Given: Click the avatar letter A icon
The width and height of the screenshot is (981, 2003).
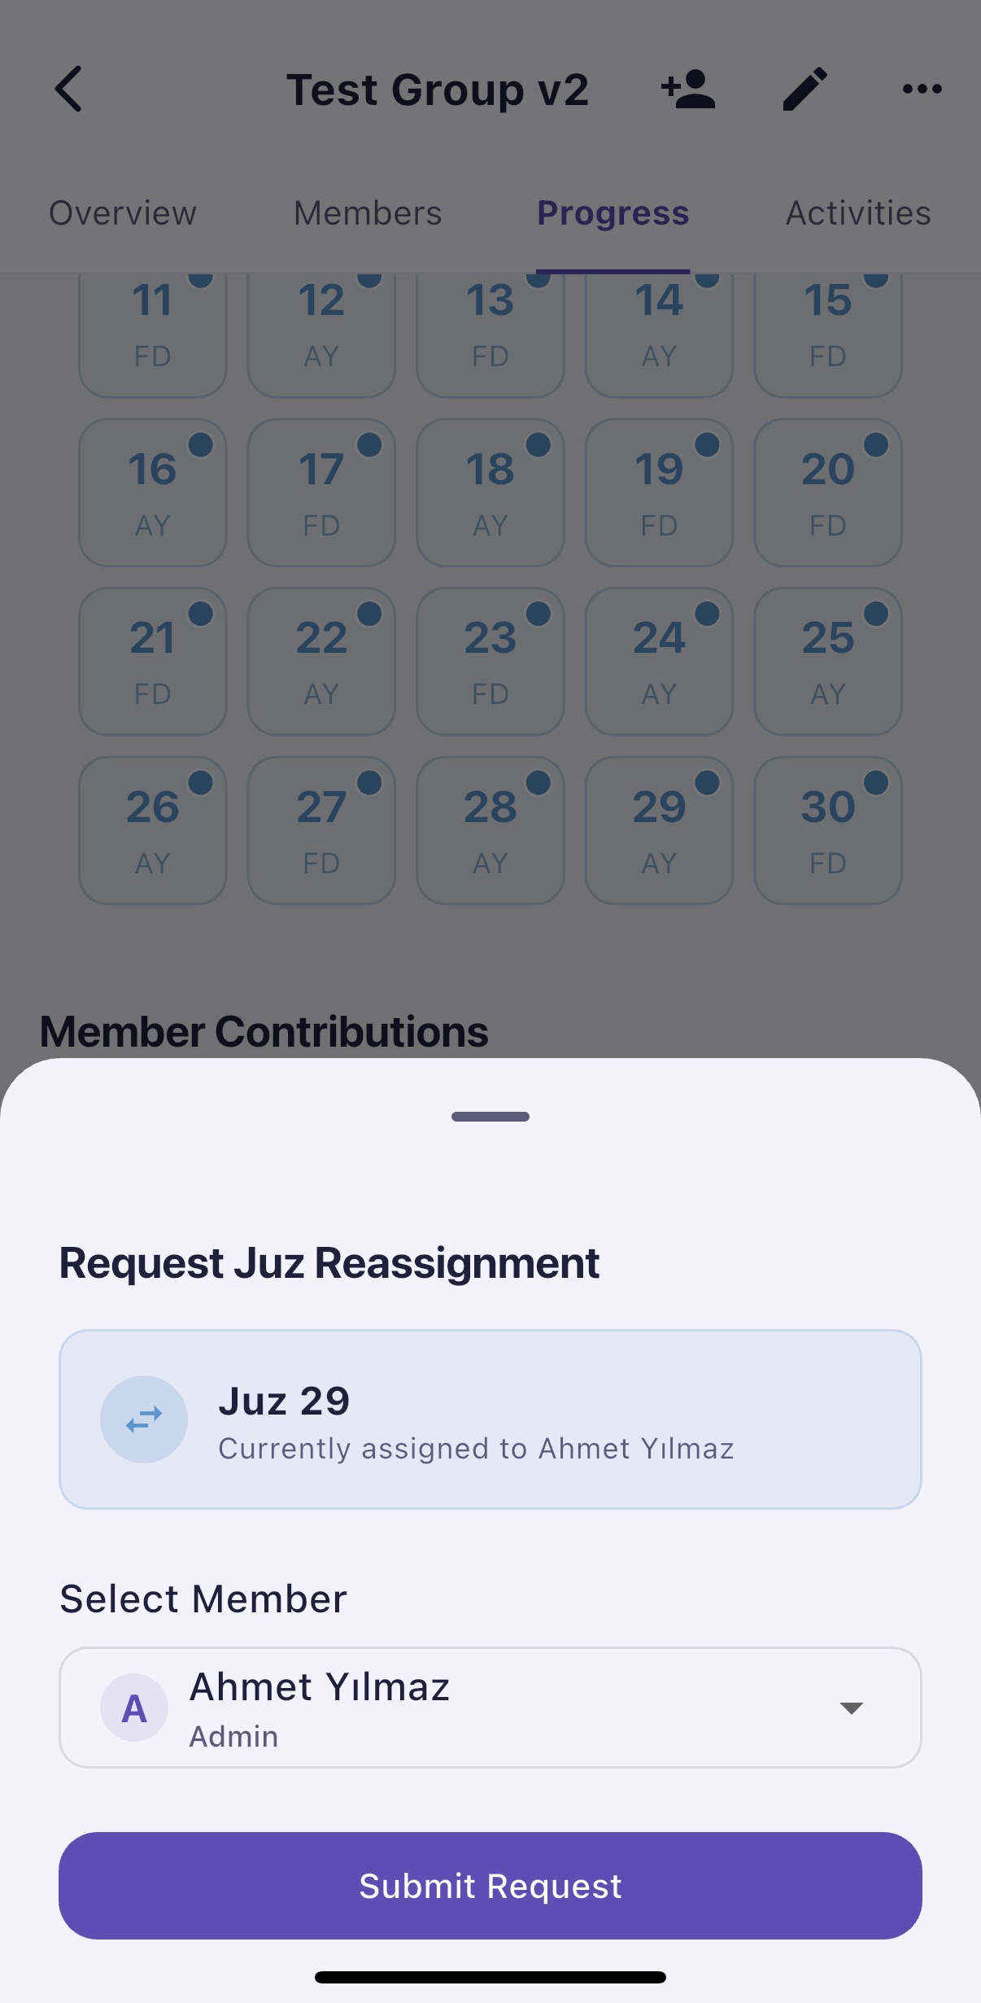Looking at the screenshot, I should 134,1708.
